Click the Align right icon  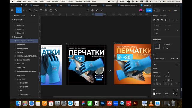click(162, 20)
